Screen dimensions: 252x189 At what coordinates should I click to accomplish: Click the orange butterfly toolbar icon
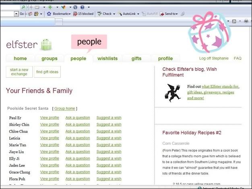[64, 7]
